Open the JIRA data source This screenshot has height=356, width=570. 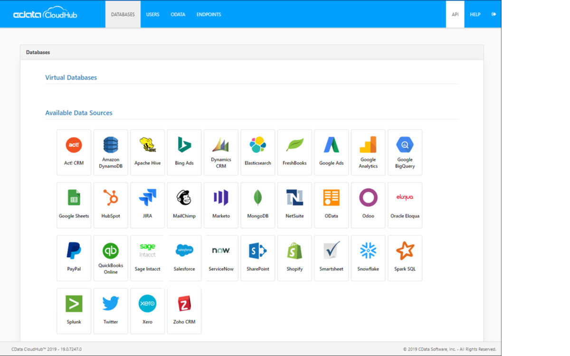point(147,205)
